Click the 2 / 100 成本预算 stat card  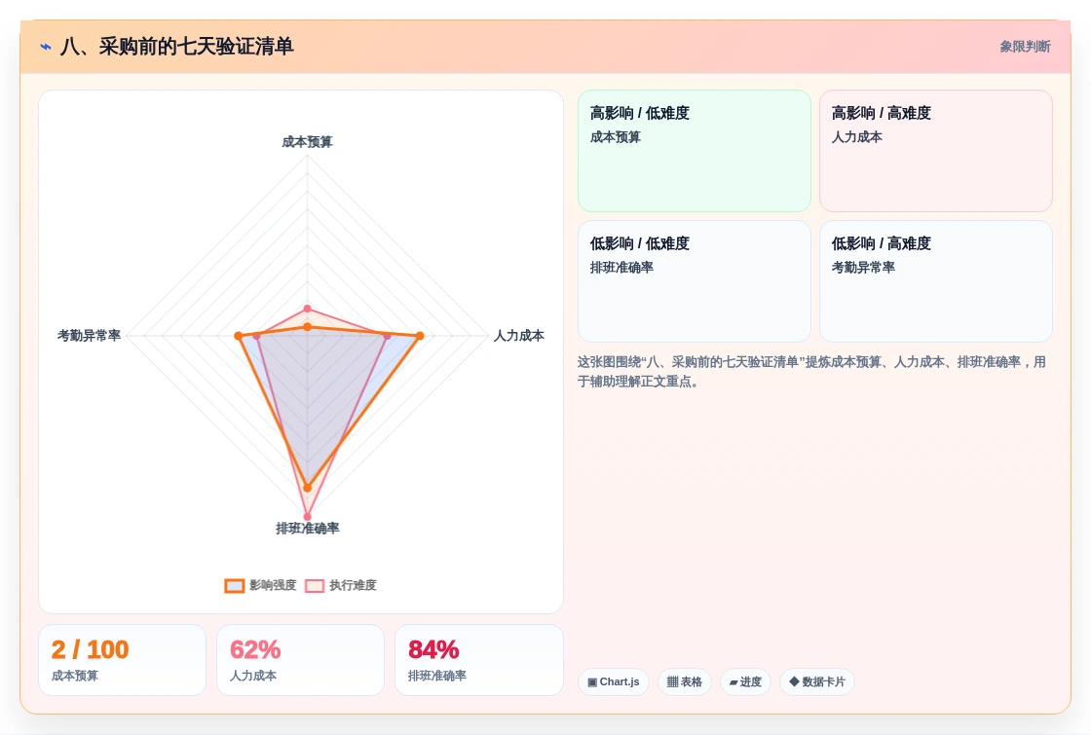123,660
